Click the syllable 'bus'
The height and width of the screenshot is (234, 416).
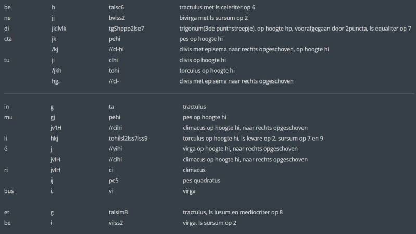(x=8, y=191)
